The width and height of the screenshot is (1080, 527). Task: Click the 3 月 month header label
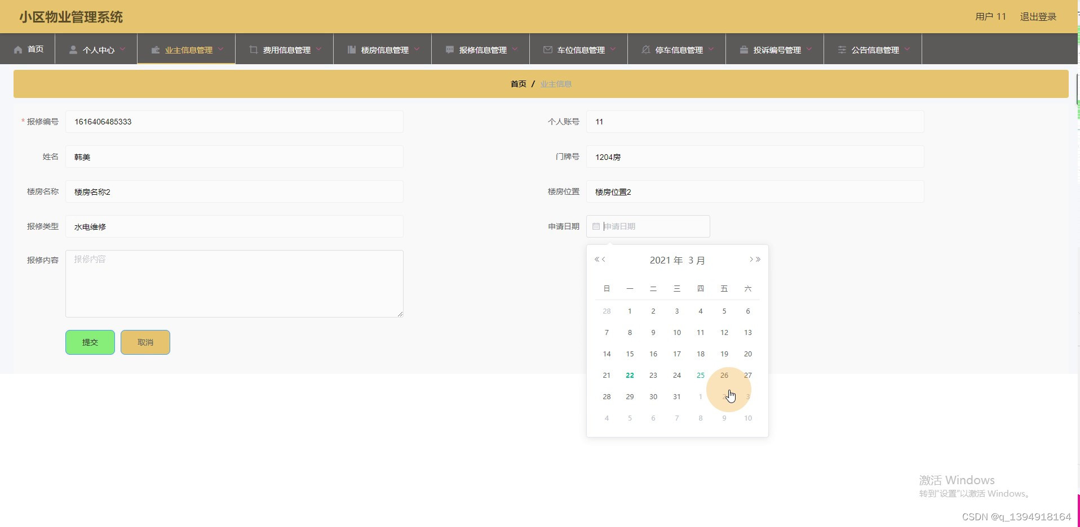click(697, 260)
